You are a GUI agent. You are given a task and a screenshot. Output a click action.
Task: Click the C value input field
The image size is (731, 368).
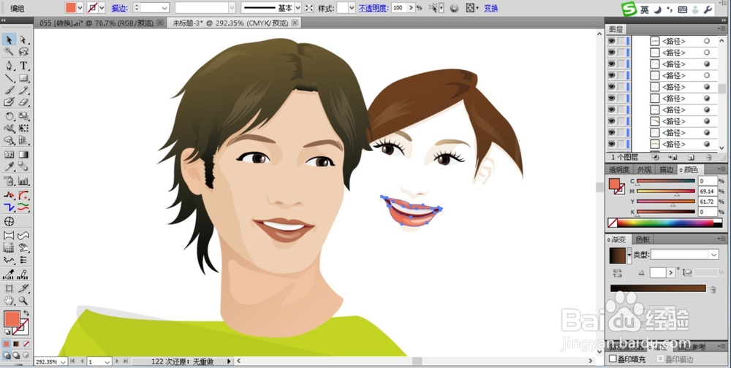tap(707, 181)
